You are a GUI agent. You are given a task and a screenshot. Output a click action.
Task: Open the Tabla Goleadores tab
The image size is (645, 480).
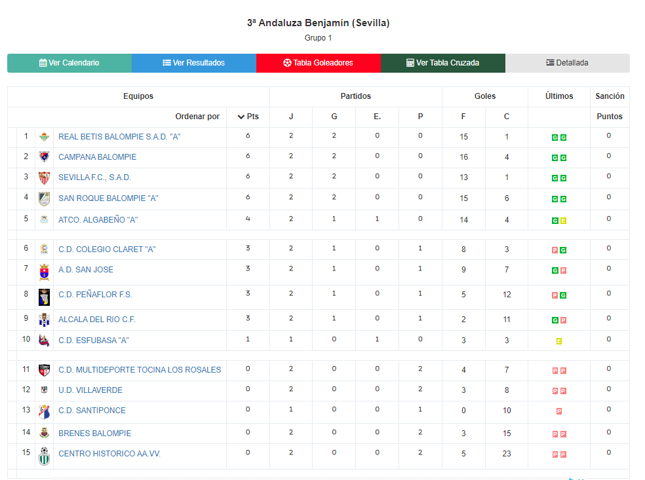coord(319,63)
